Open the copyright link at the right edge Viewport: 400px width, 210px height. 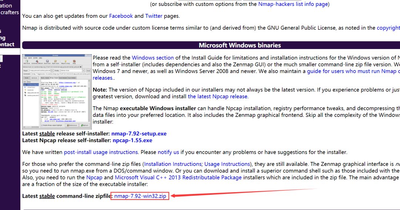pos(388,28)
